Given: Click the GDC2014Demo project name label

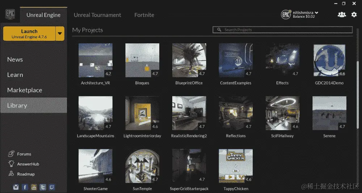Looking at the screenshot, I should pyautogui.click(x=329, y=83).
